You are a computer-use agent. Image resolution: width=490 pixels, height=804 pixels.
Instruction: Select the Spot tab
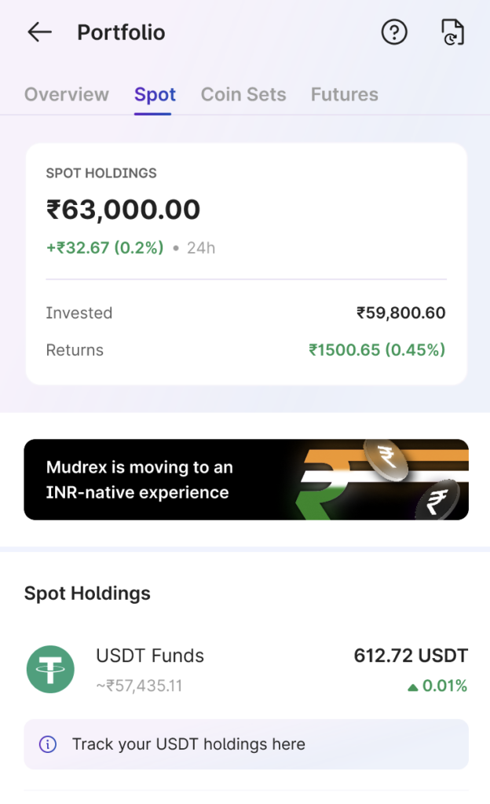(155, 95)
